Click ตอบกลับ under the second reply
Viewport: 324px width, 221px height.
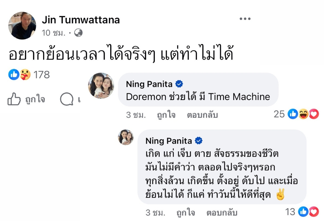pos(222,213)
